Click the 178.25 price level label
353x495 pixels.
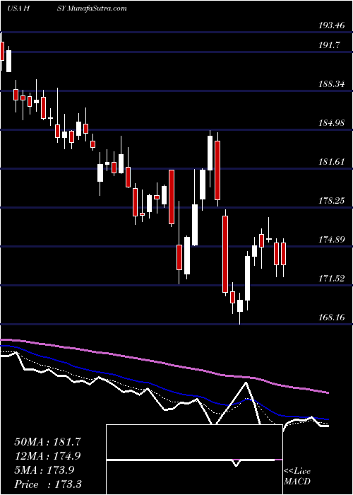click(332, 201)
